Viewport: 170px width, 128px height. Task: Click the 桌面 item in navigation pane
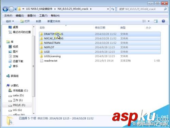click(13, 27)
